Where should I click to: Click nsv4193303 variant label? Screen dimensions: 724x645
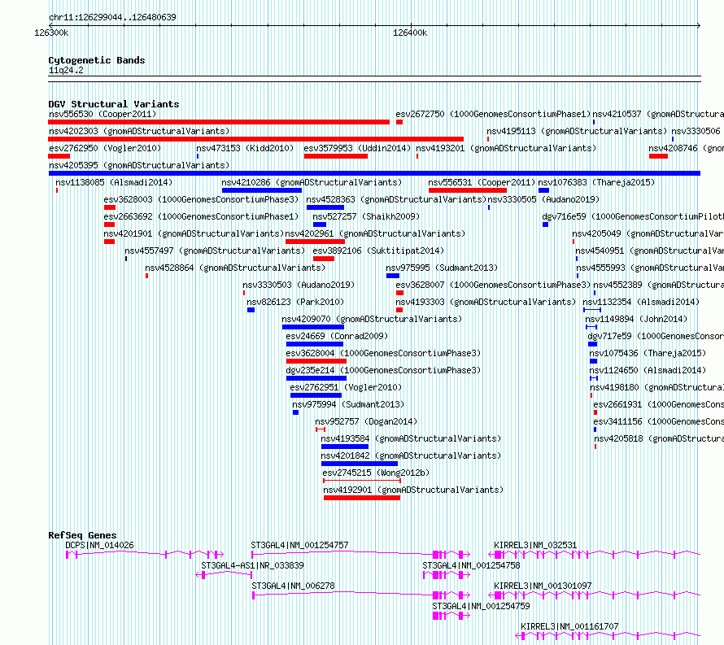click(x=486, y=302)
